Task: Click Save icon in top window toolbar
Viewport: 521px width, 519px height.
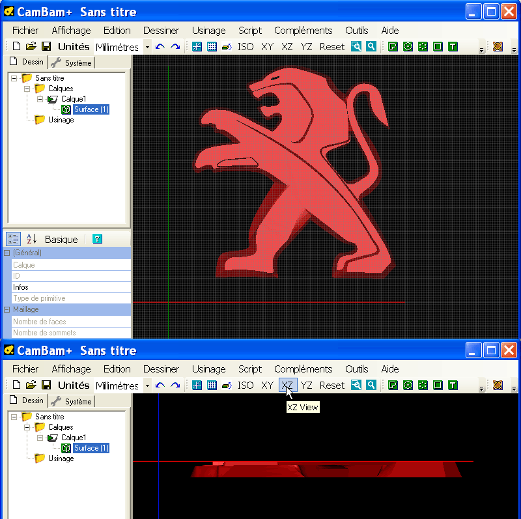Action: [x=46, y=46]
